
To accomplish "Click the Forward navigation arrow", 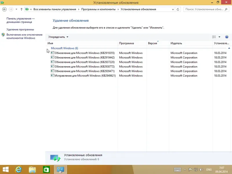I will 11,9.
